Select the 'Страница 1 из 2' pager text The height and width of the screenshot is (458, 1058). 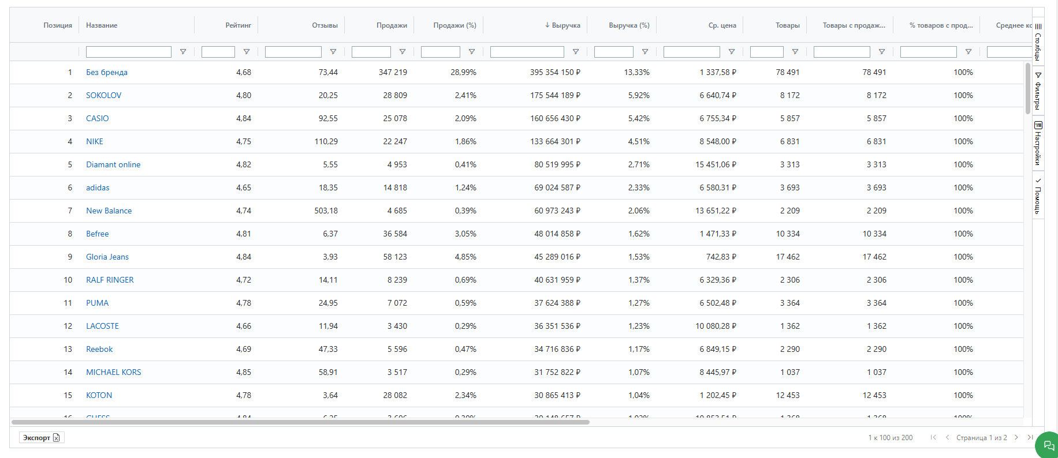981,438
